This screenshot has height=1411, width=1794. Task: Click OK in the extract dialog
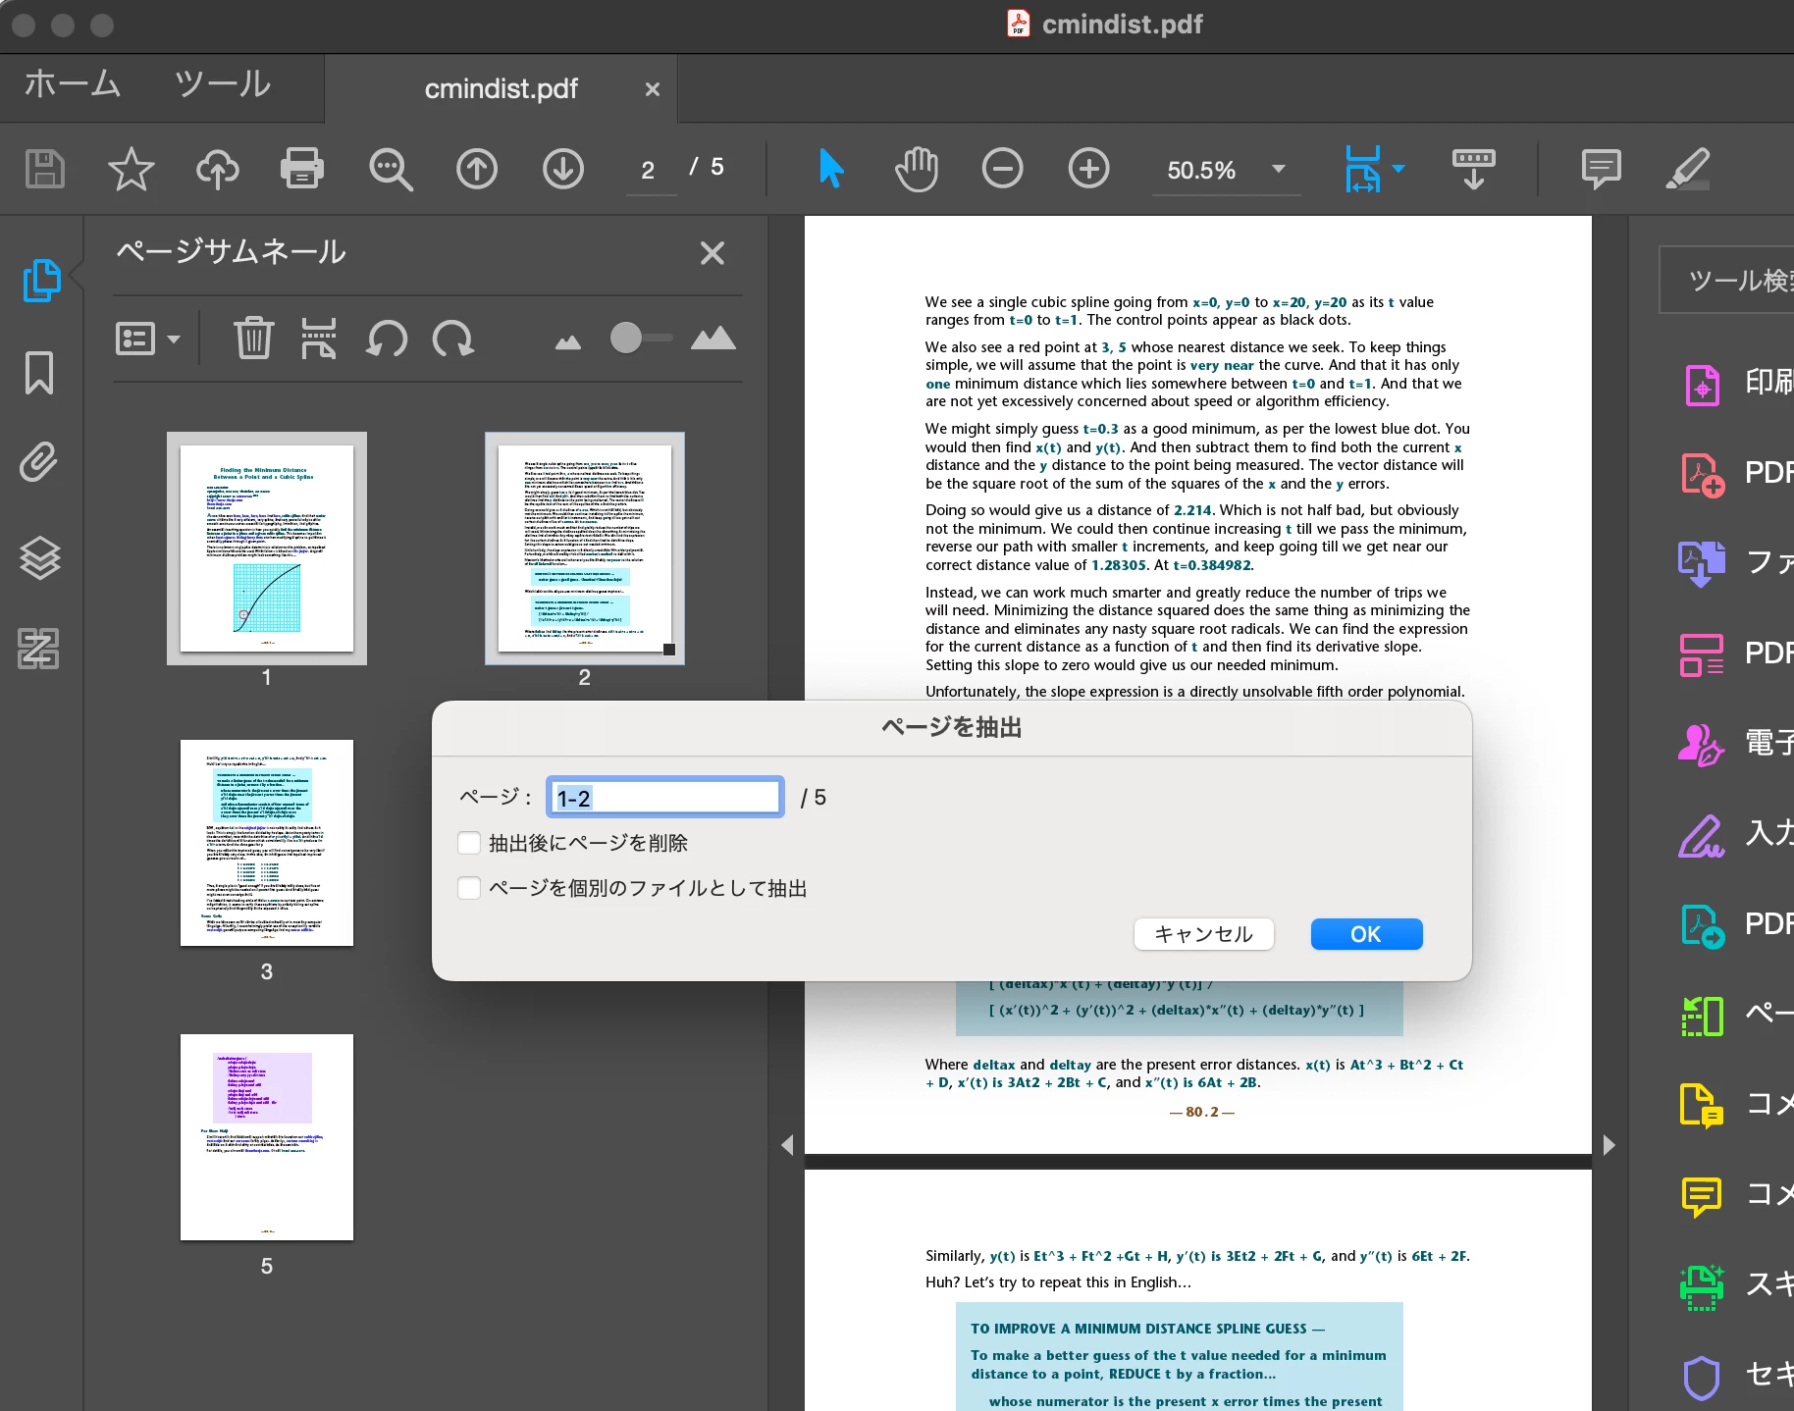point(1366,934)
